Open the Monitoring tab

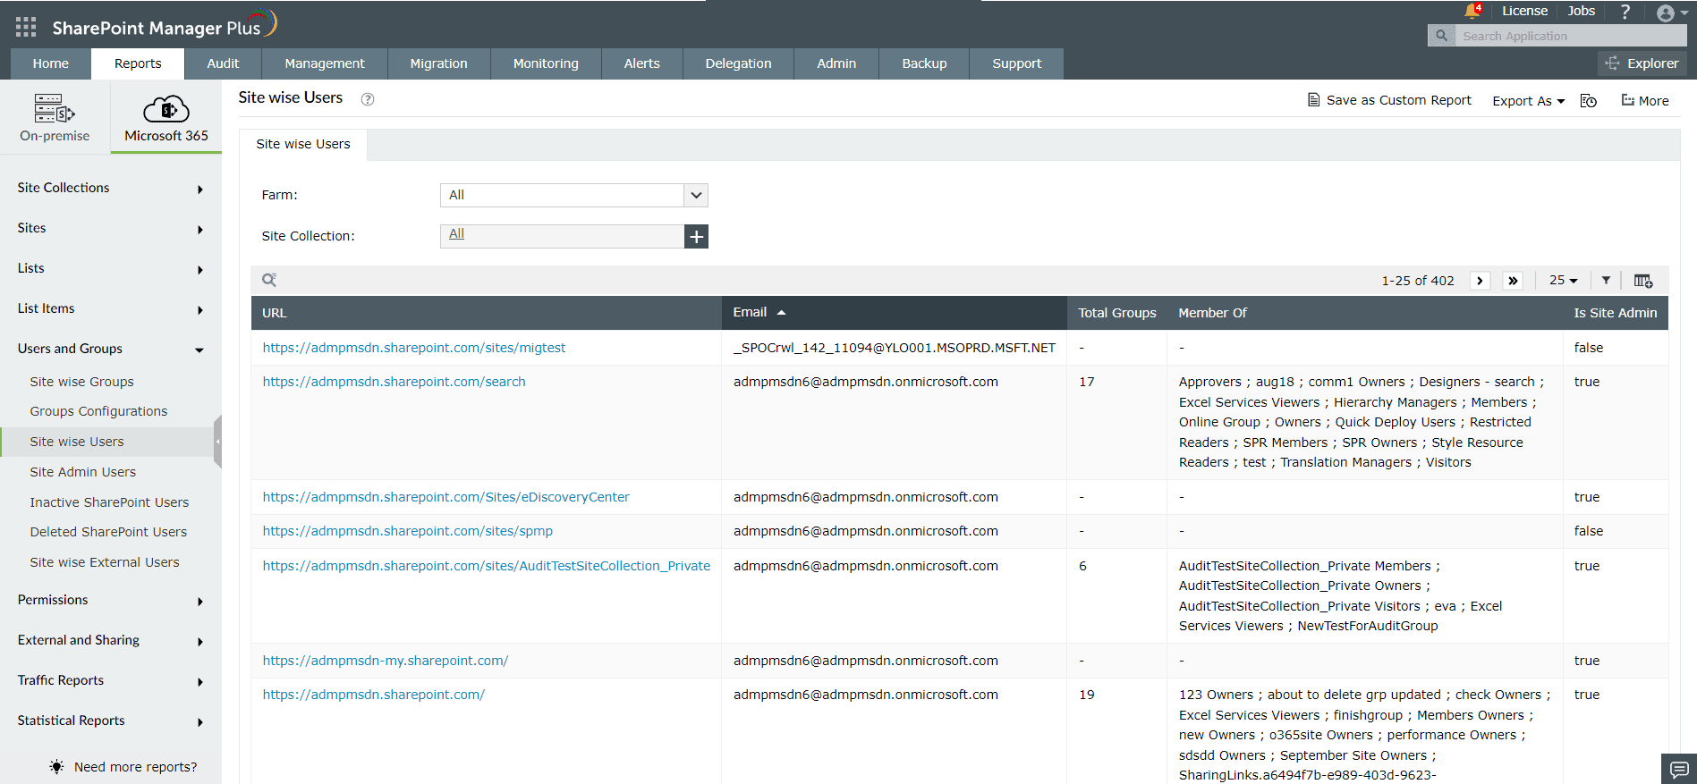click(x=546, y=63)
